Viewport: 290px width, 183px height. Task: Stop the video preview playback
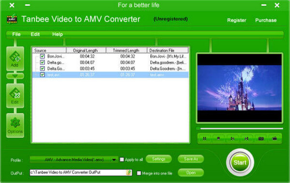tap(218, 138)
